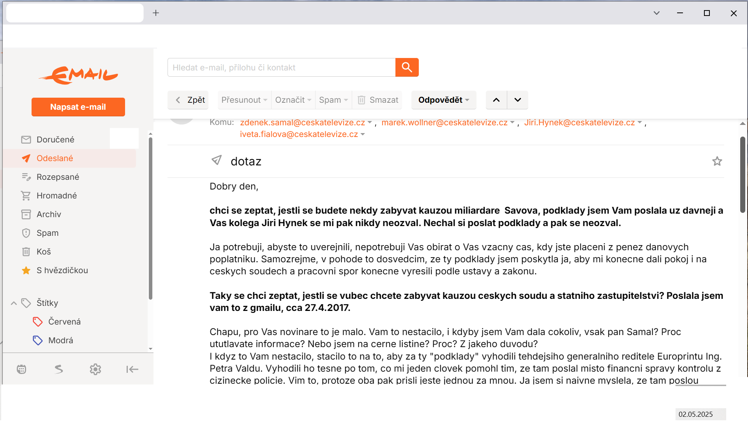Open the Odpovědět reply dropdown
Viewport: 748px width, 423px height.
pos(444,100)
